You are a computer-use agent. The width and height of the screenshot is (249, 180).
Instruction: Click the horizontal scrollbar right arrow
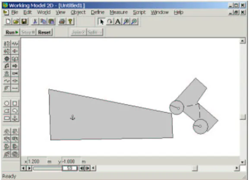[x=237, y=168]
